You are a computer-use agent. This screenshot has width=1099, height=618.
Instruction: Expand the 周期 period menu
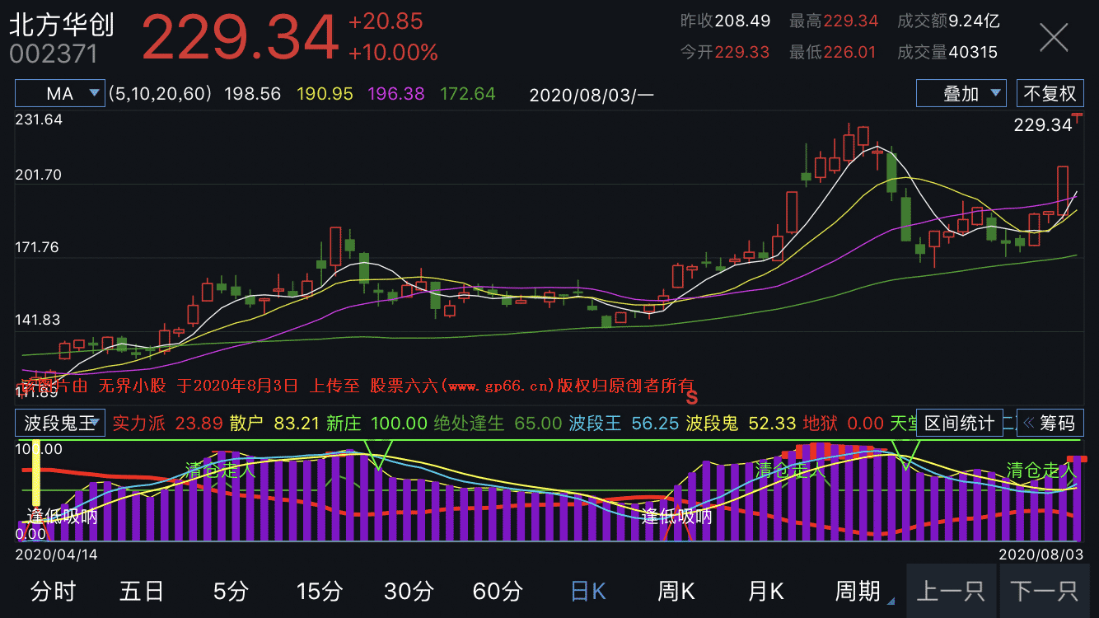click(858, 591)
